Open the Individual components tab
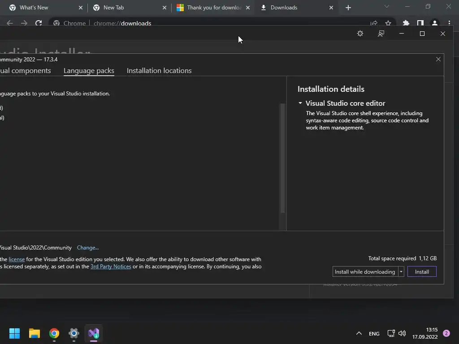 coord(25,70)
